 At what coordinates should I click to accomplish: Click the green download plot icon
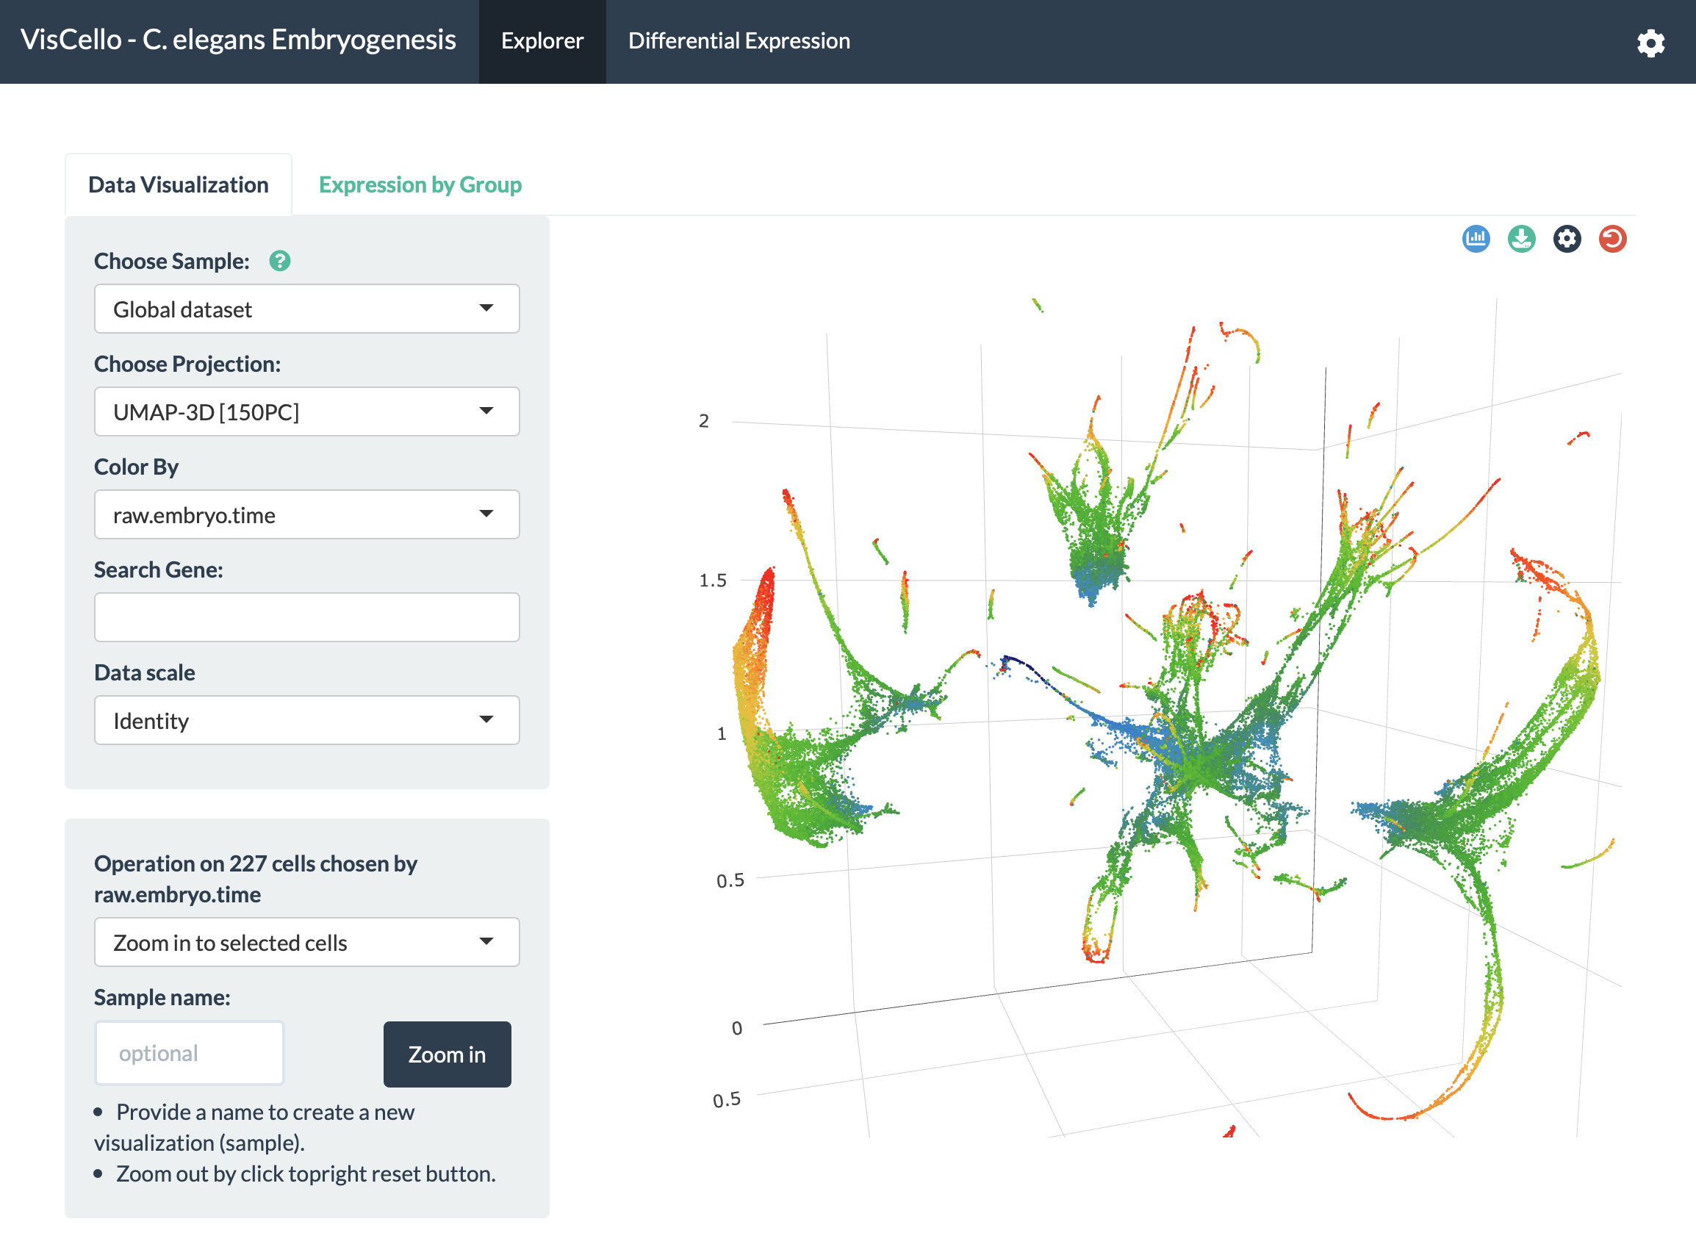click(x=1521, y=239)
